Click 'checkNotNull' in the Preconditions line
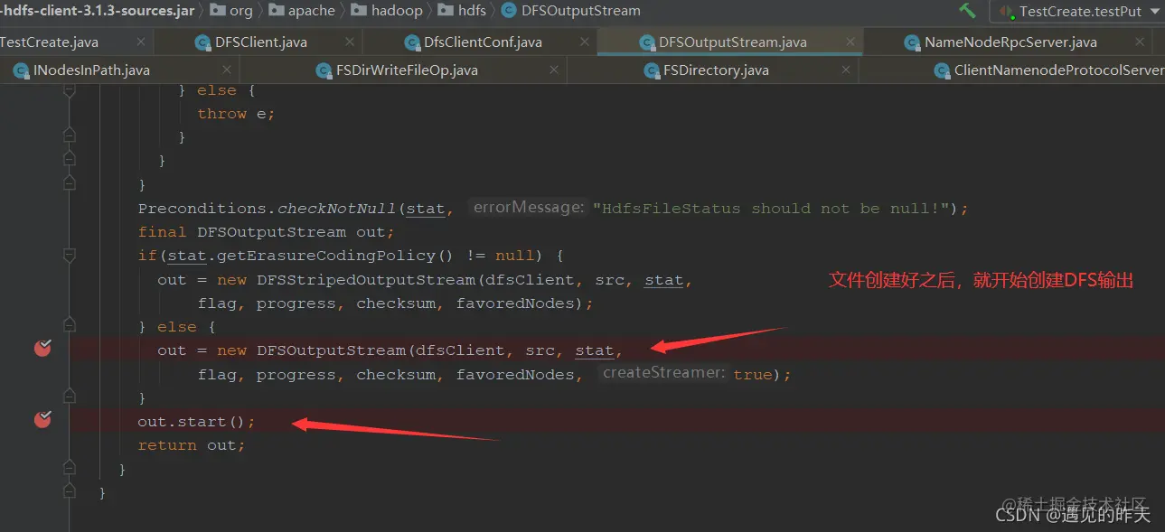This screenshot has width=1165, height=532. pyautogui.click(x=337, y=209)
